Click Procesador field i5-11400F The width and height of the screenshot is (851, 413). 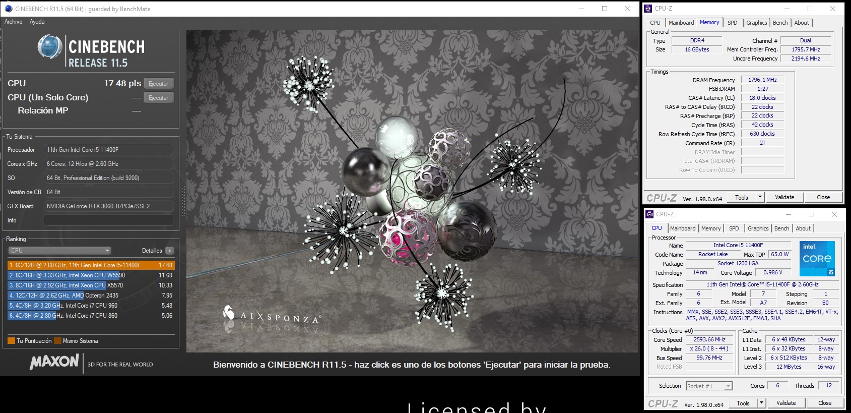109,150
